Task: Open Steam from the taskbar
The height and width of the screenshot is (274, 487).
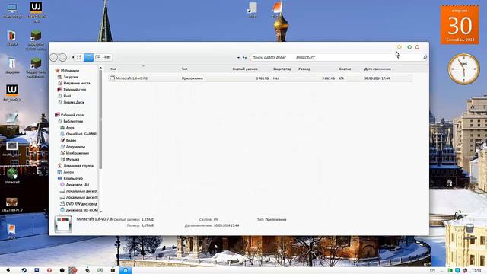Action: (24, 270)
